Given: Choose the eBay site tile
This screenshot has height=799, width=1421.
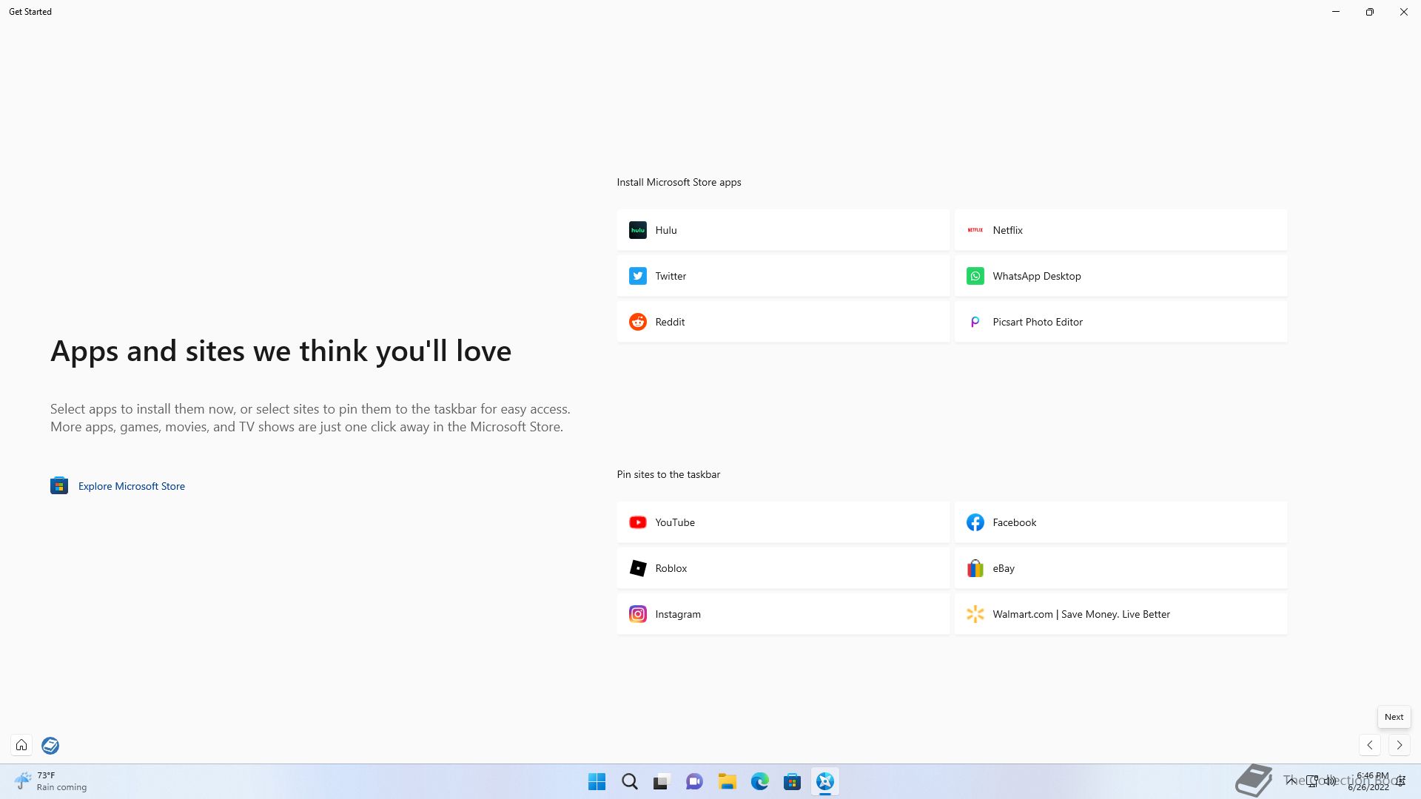Looking at the screenshot, I should (1121, 568).
